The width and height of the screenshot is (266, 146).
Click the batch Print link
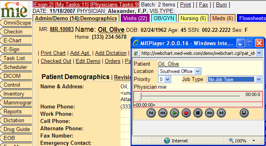click(185, 4)
